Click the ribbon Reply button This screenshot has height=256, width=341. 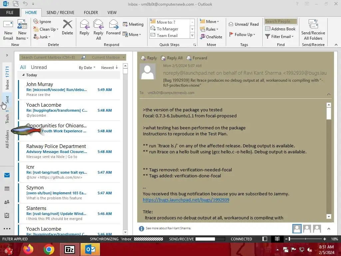pos(84,27)
